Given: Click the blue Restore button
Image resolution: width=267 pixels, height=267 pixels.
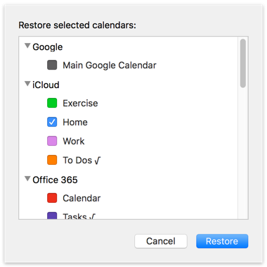Looking at the screenshot, I should pyautogui.click(x=222, y=241).
